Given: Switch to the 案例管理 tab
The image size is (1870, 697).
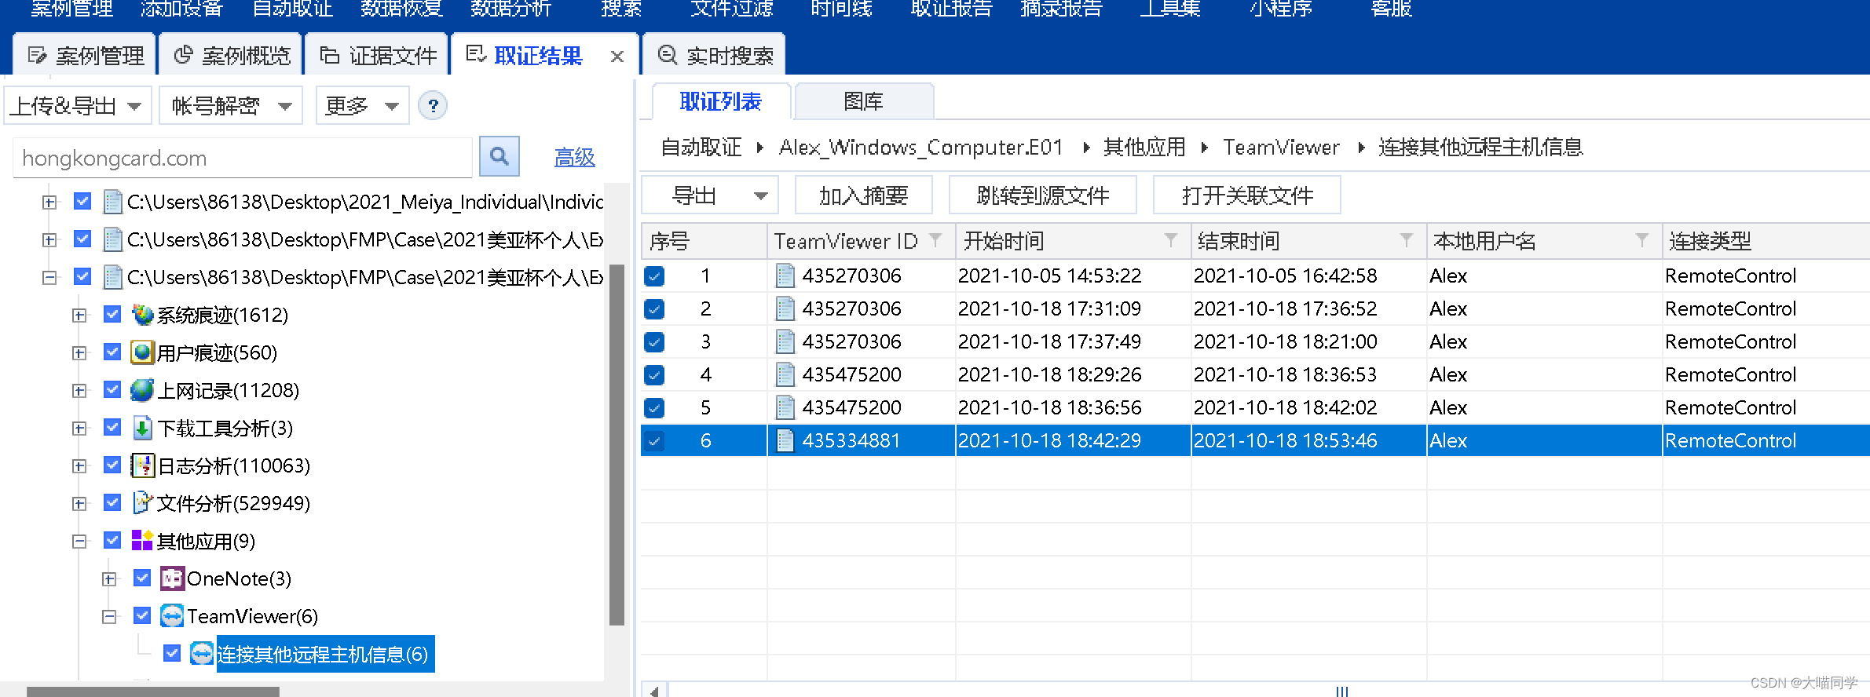Looking at the screenshot, I should (x=85, y=55).
